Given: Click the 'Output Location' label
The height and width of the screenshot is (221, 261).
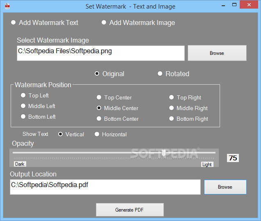Looking at the screenshot, I should click(33, 174).
